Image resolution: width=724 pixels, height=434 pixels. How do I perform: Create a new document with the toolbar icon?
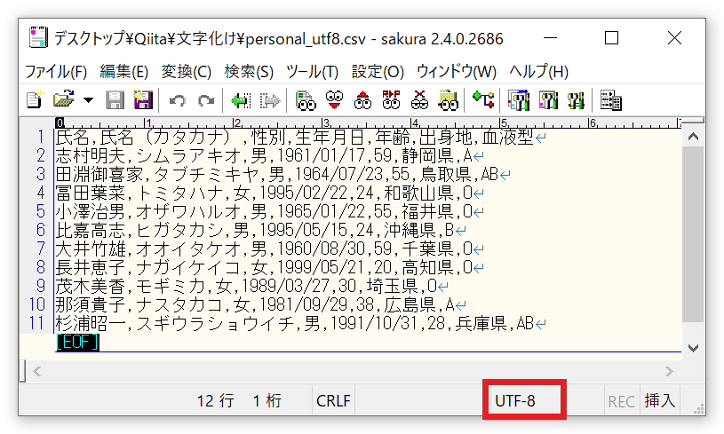click(35, 99)
